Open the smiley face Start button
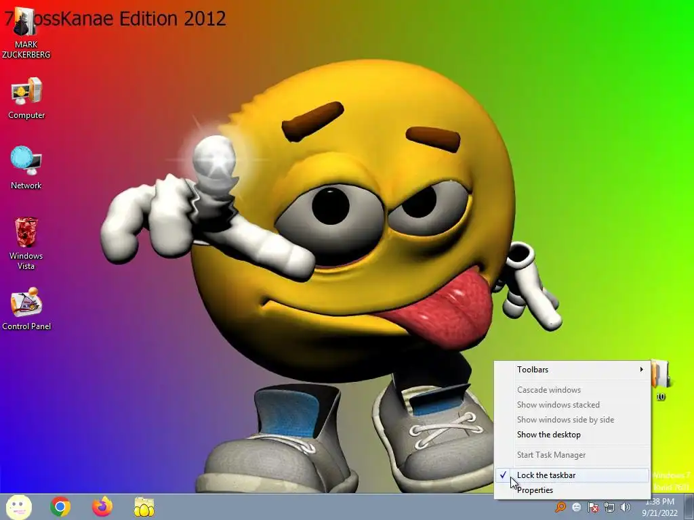Screen dimensions: 694x520 [18, 506]
